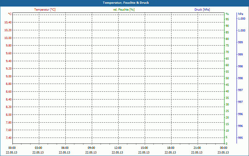Select the blue Druck [hPa] legend label

click(x=202, y=10)
